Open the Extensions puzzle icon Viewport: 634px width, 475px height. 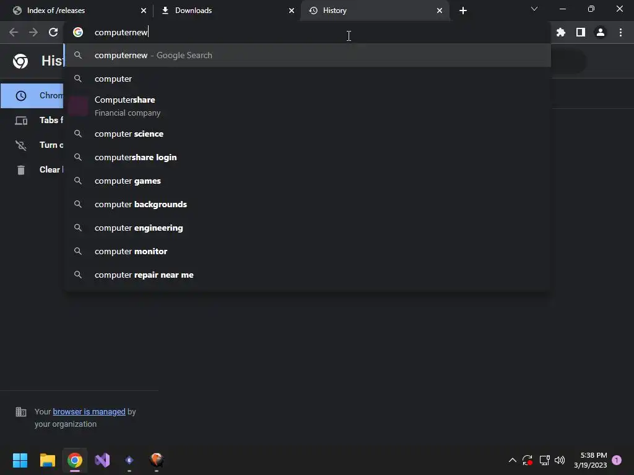561,32
